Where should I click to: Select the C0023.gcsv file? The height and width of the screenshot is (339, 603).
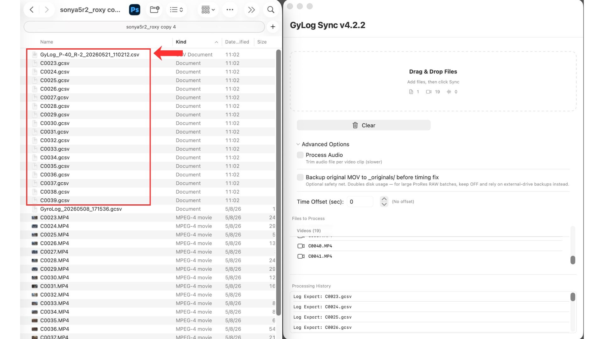point(55,63)
